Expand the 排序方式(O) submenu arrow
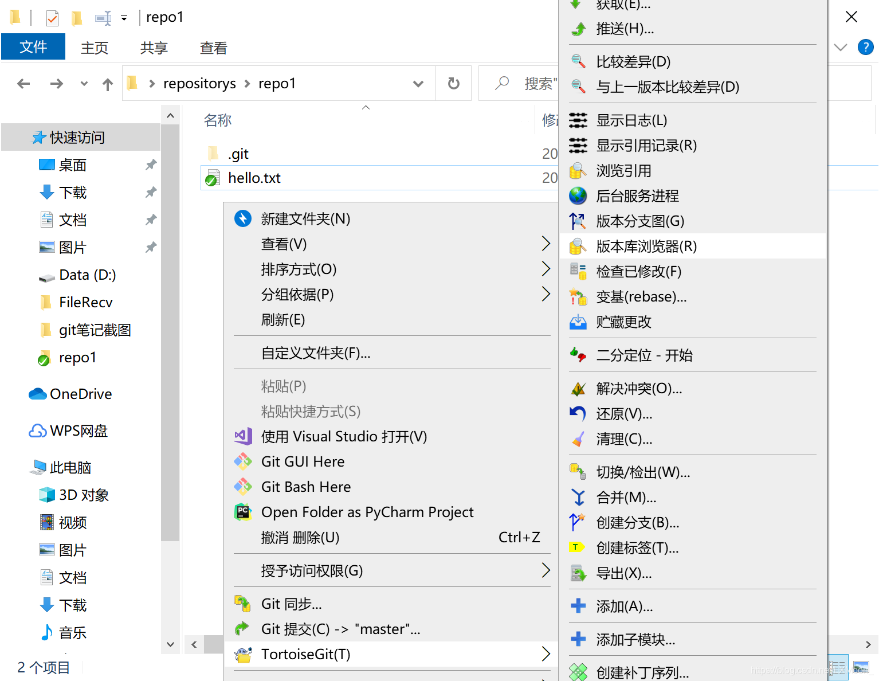This screenshot has height=681, width=879. point(546,269)
